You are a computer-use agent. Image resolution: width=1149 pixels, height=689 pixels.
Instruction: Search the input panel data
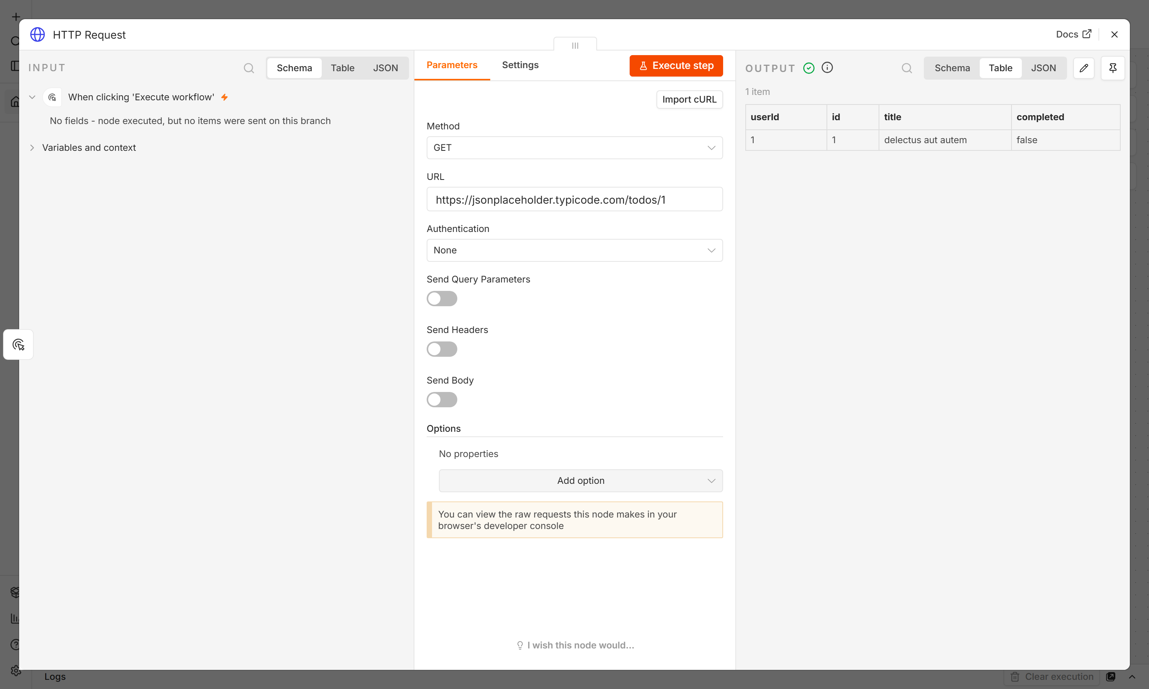(x=249, y=68)
